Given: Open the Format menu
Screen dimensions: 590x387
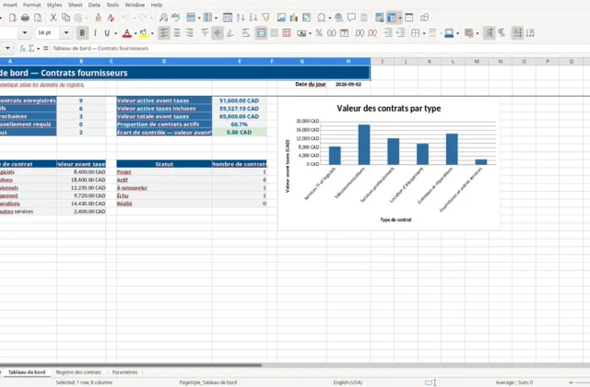Looking at the screenshot, I should (31, 5).
